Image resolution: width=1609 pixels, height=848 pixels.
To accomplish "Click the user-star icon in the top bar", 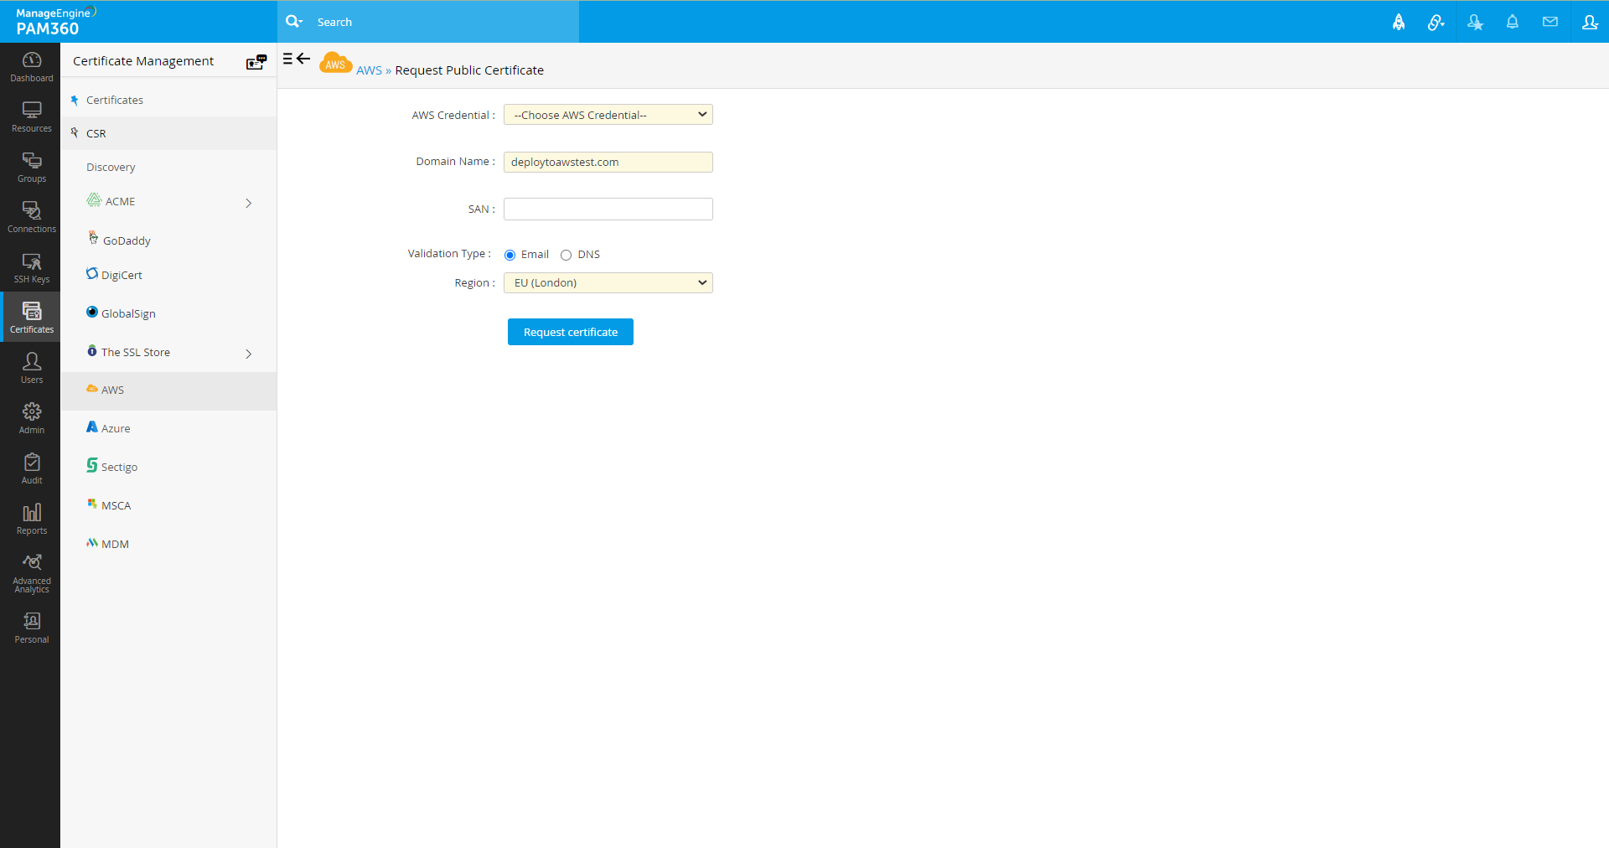I will click(x=1475, y=23).
